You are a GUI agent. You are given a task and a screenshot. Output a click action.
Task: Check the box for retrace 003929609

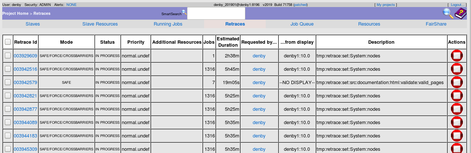click(x=8, y=56)
